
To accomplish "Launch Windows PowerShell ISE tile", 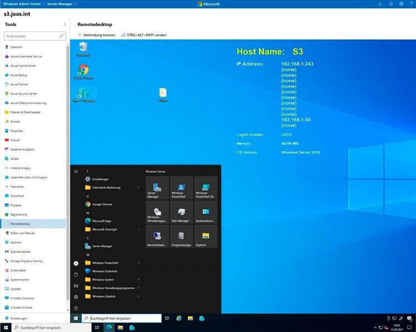I will [x=206, y=188].
